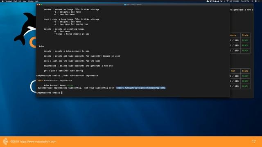262x147 pixels.
Task: Click 'get : get a specific kube config'
Action: (63, 71)
